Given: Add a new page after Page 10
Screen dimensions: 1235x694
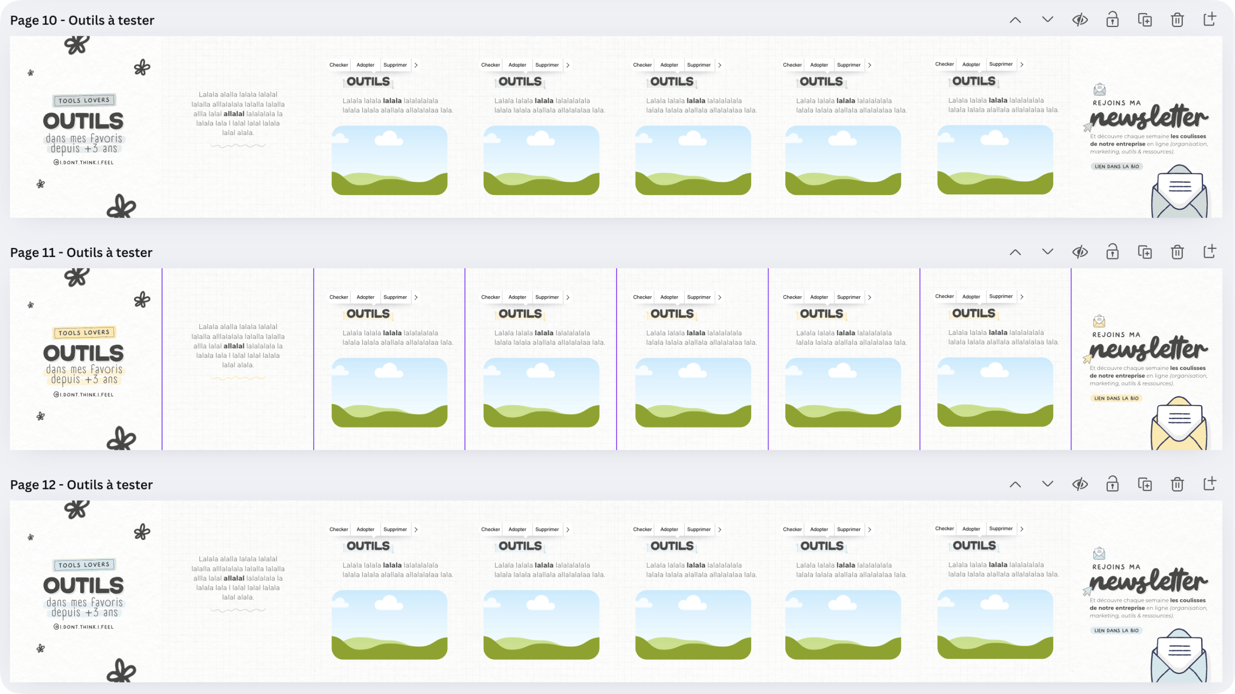Looking at the screenshot, I should (1209, 20).
